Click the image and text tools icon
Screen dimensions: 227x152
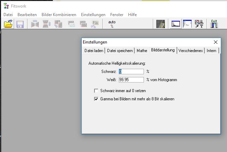tap(199, 24)
